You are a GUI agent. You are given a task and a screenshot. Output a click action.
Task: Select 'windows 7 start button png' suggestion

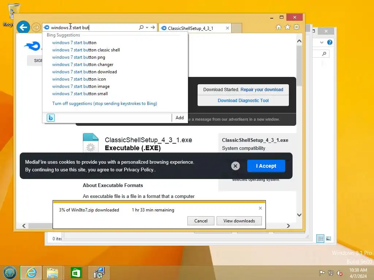tap(79, 57)
